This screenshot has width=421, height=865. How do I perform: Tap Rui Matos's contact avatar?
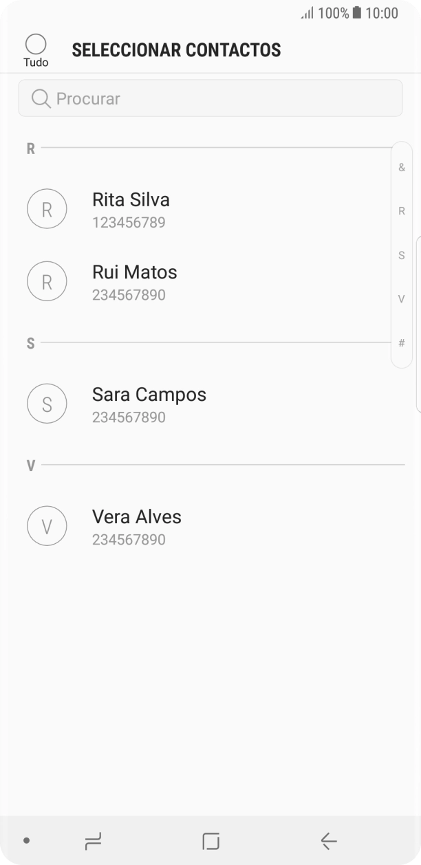[x=47, y=281]
